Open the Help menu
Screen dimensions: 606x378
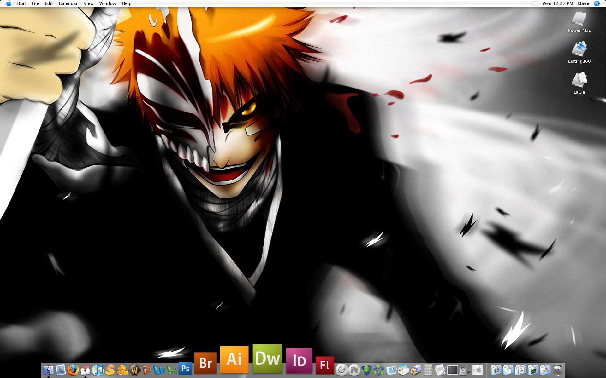[127, 3]
